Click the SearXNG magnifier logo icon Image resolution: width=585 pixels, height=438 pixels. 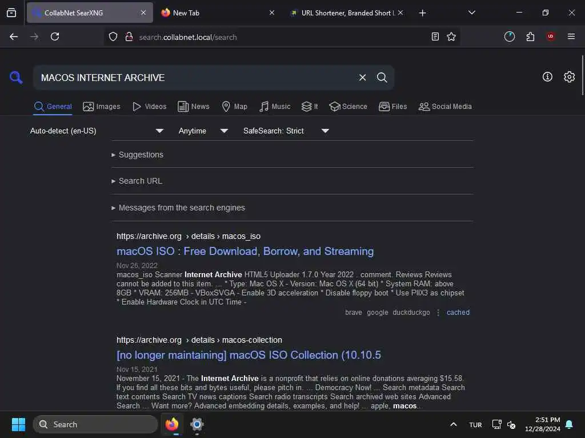tap(16, 78)
